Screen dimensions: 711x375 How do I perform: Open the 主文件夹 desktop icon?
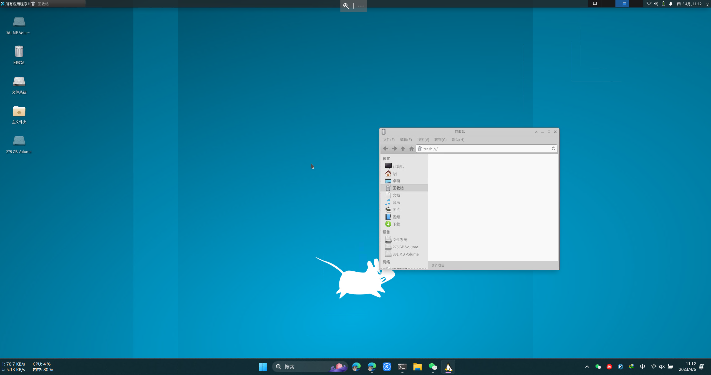click(19, 114)
